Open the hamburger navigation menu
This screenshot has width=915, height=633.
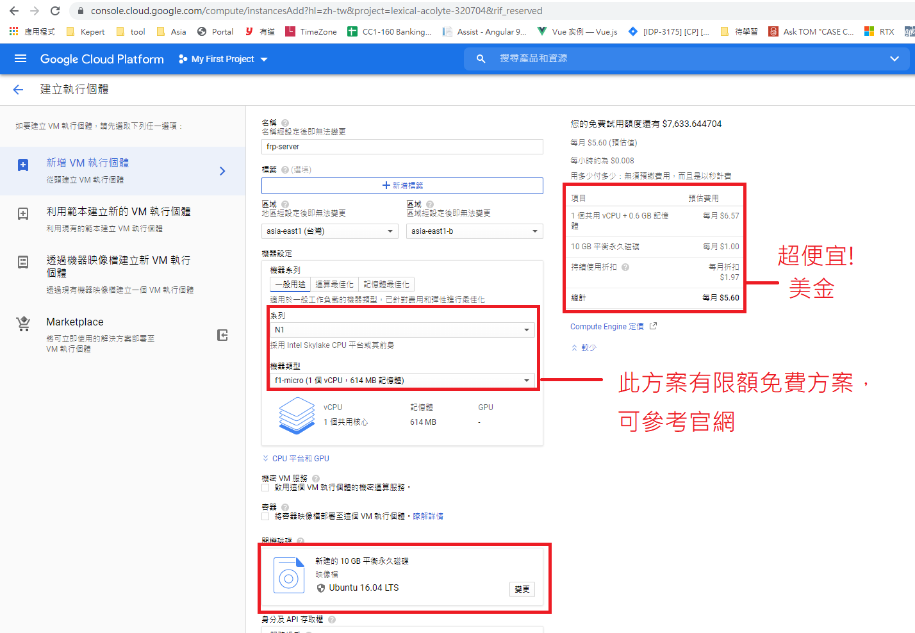click(x=21, y=59)
